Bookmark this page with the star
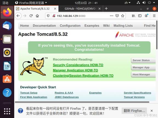The image size is (158, 118). (x=123, y=16)
